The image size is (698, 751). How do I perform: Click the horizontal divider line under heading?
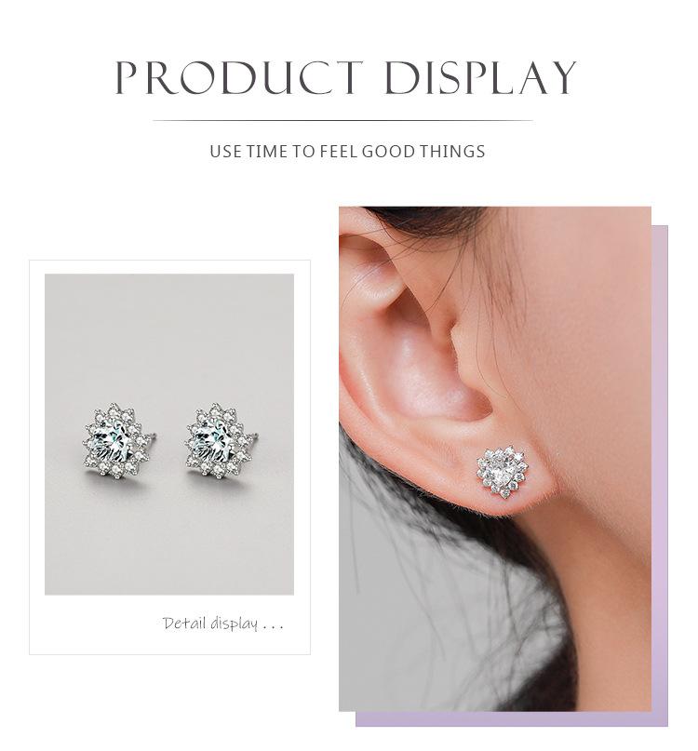pyautogui.click(x=343, y=121)
